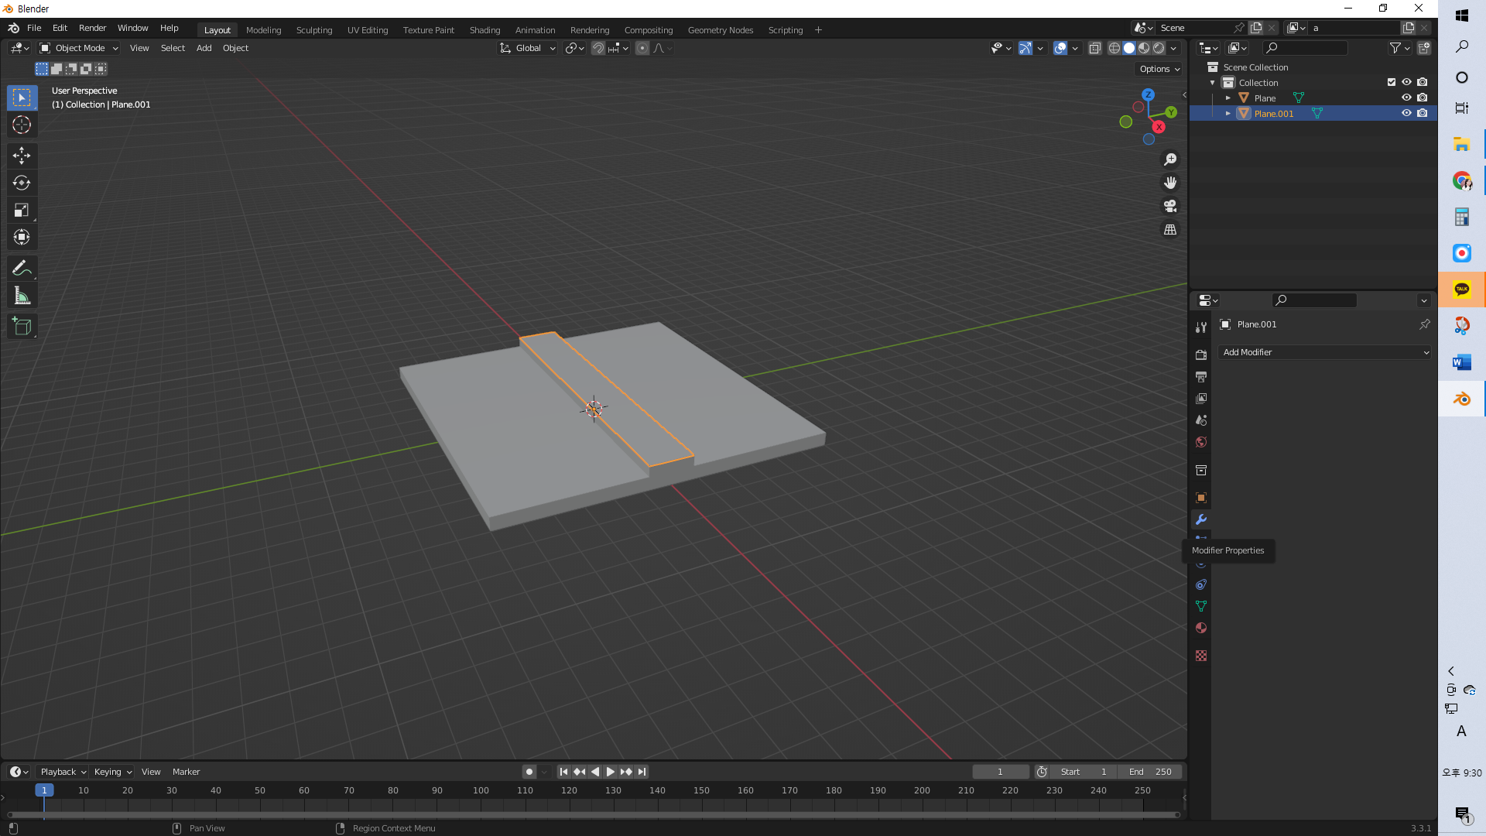Screen dimensions: 1486x836
Task: Open Blender from the Windows taskbar
Action: click(x=1461, y=399)
